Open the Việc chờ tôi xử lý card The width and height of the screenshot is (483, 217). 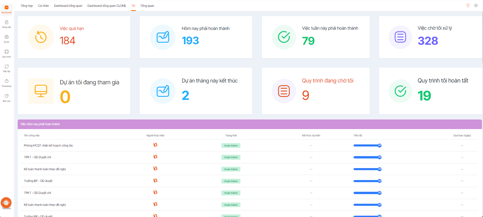[x=430, y=37]
